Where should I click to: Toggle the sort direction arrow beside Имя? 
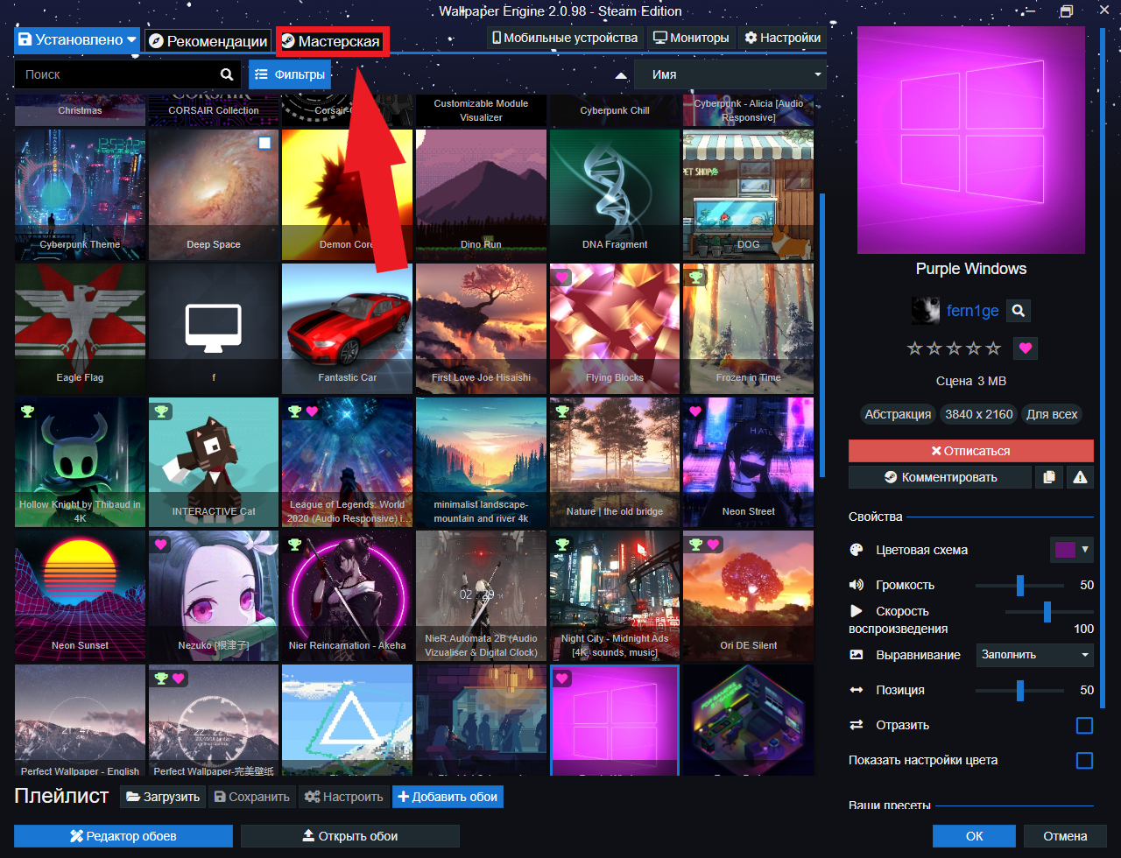pyautogui.click(x=621, y=75)
